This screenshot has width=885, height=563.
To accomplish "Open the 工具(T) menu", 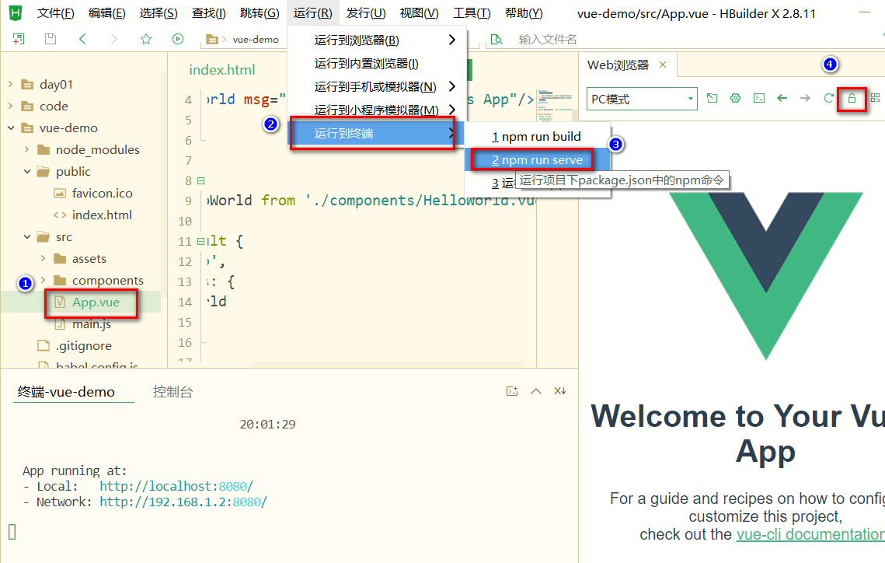I will tap(472, 13).
